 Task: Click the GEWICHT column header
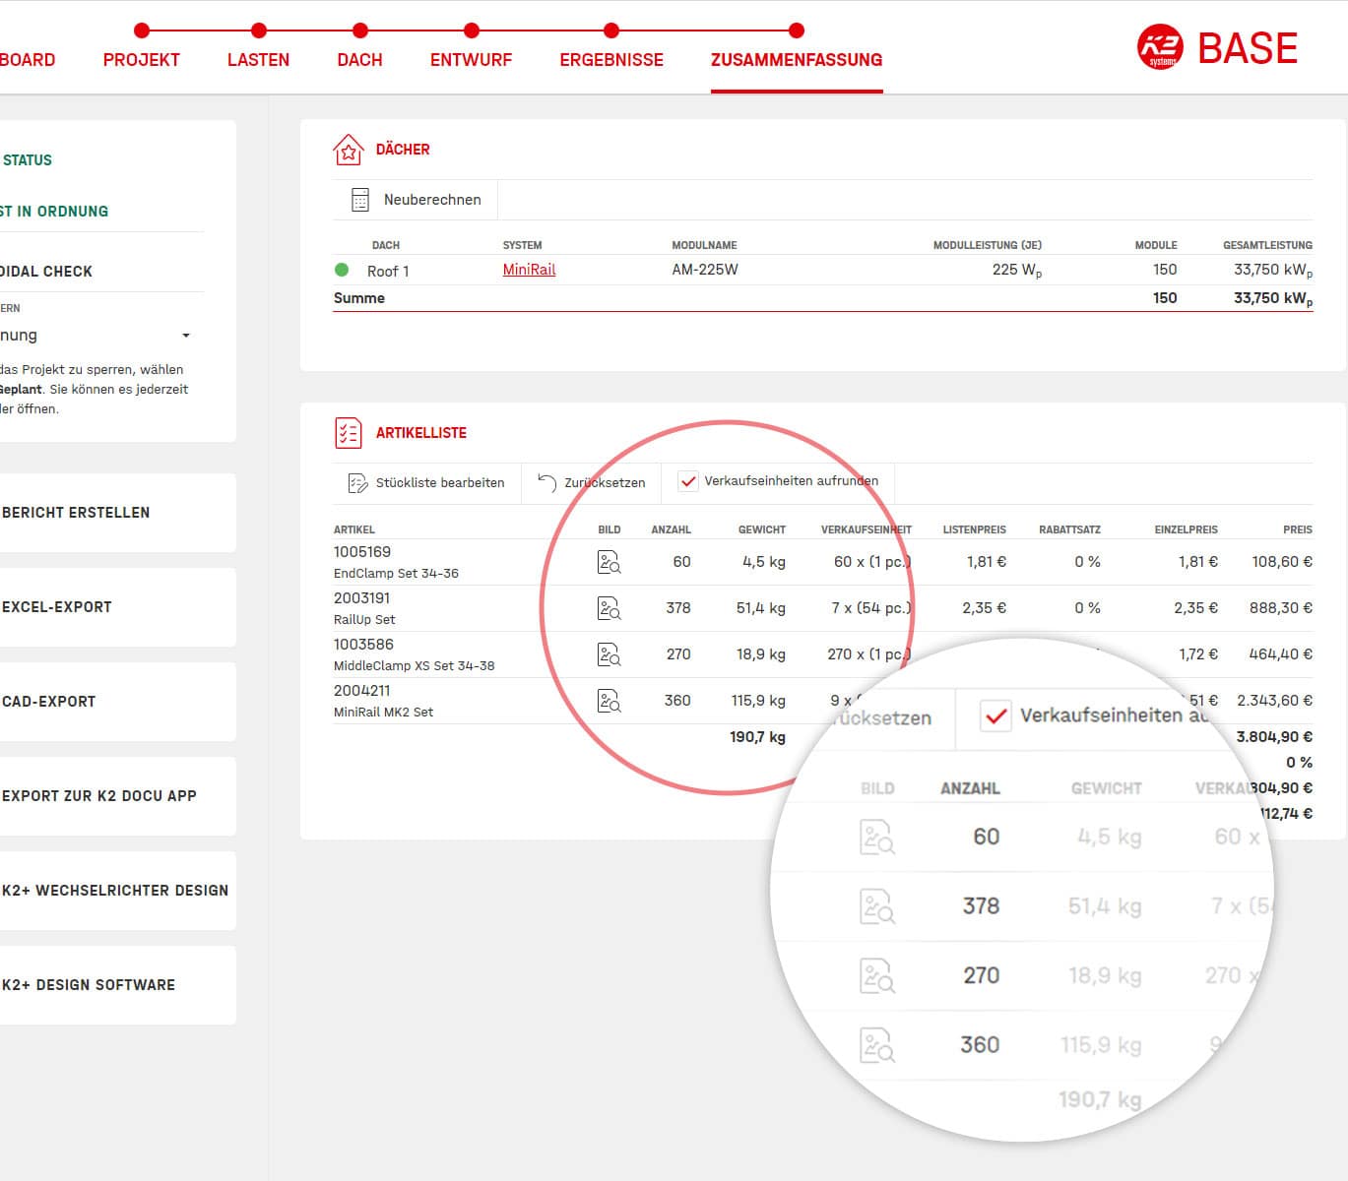pos(762,529)
